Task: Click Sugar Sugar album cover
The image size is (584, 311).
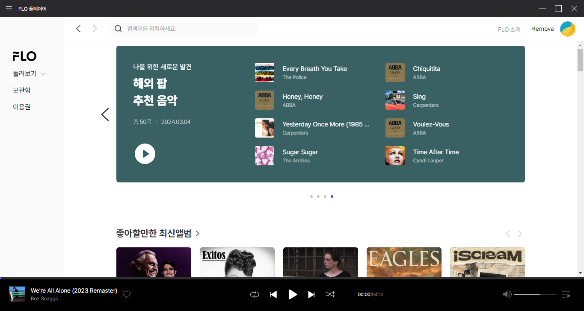Action: coord(264,156)
